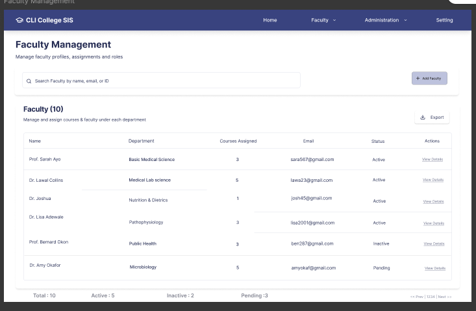The height and width of the screenshot is (311, 476).
Task: Expand the Faculty menu chevron
Action: click(334, 20)
